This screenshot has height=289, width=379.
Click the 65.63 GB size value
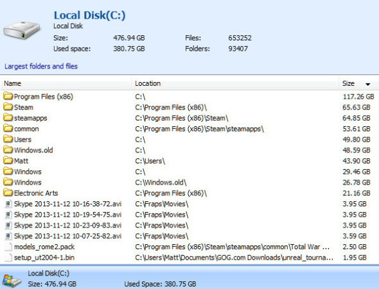coord(357,107)
